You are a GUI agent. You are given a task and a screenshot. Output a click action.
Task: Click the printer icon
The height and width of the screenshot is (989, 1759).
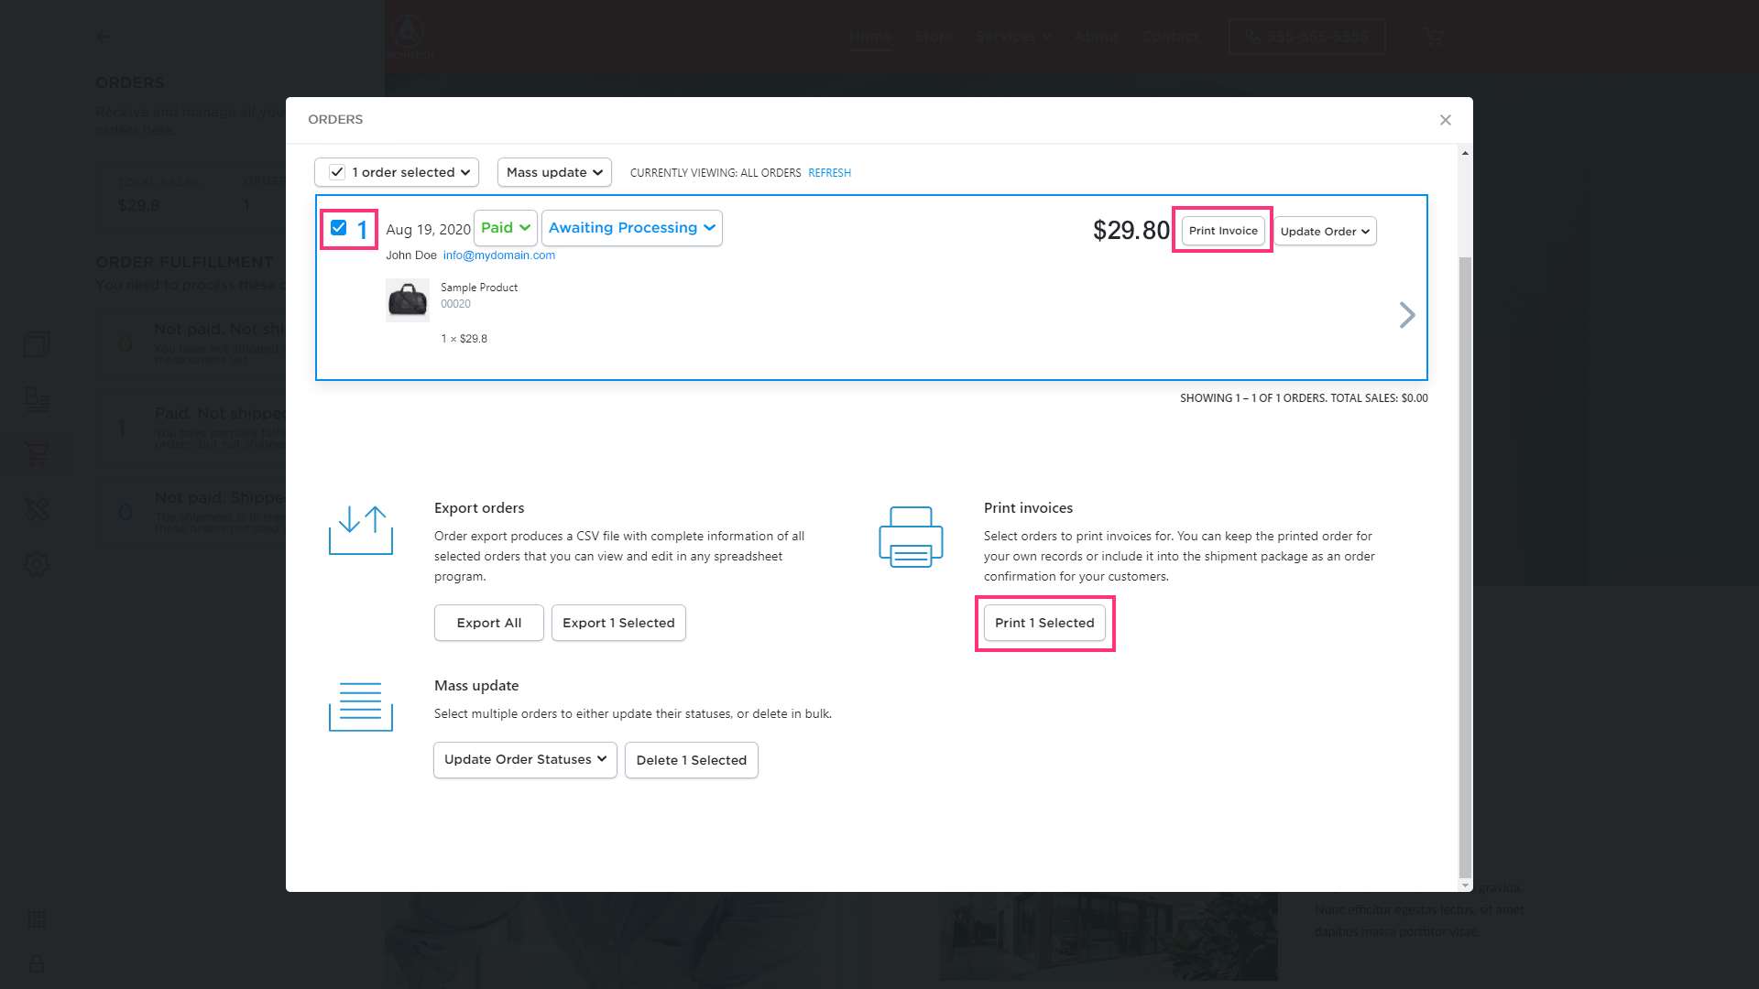pyautogui.click(x=911, y=537)
